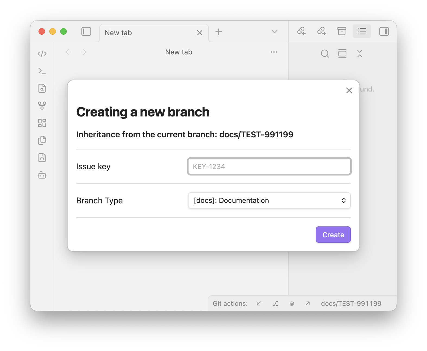Screen dimensions: 427x351
Task: Click the git merge branch status icon
Action: pos(275,304)
